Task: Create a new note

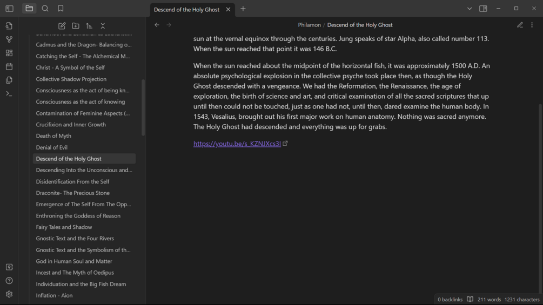Action: coord(62,26)
